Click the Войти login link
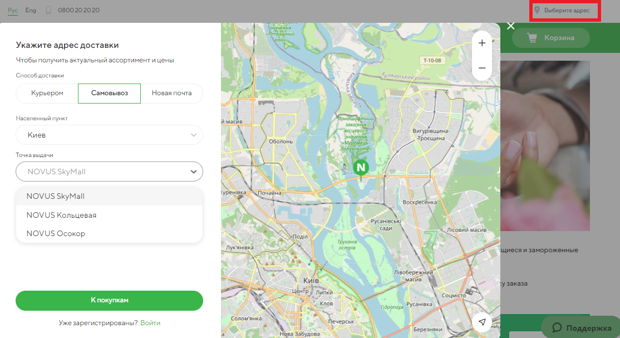 [x=150, y=322]
